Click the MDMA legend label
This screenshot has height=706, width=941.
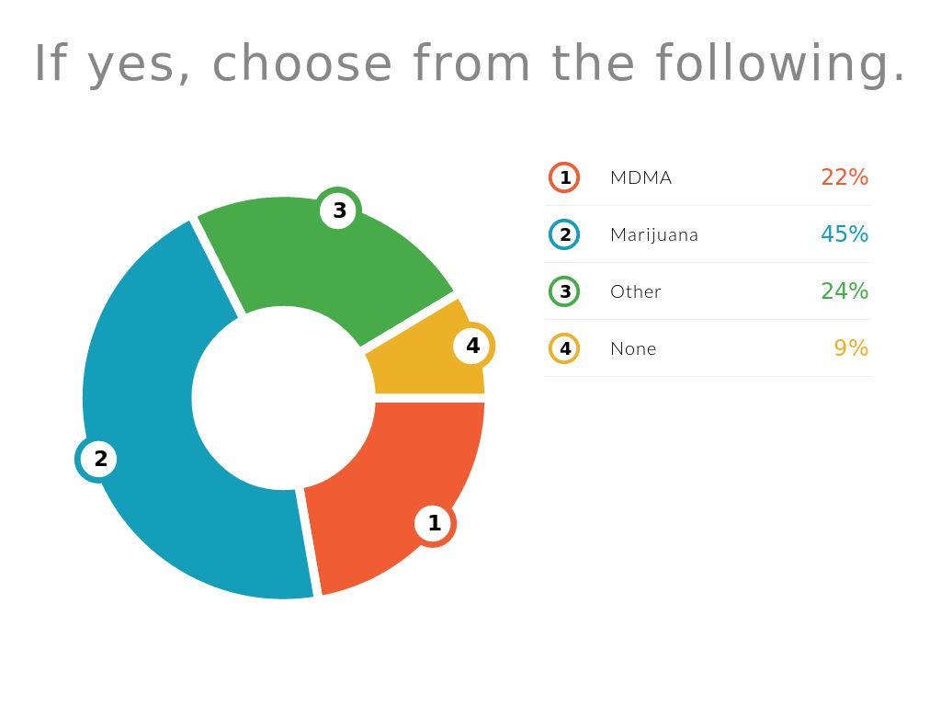(x=641, y=177)
